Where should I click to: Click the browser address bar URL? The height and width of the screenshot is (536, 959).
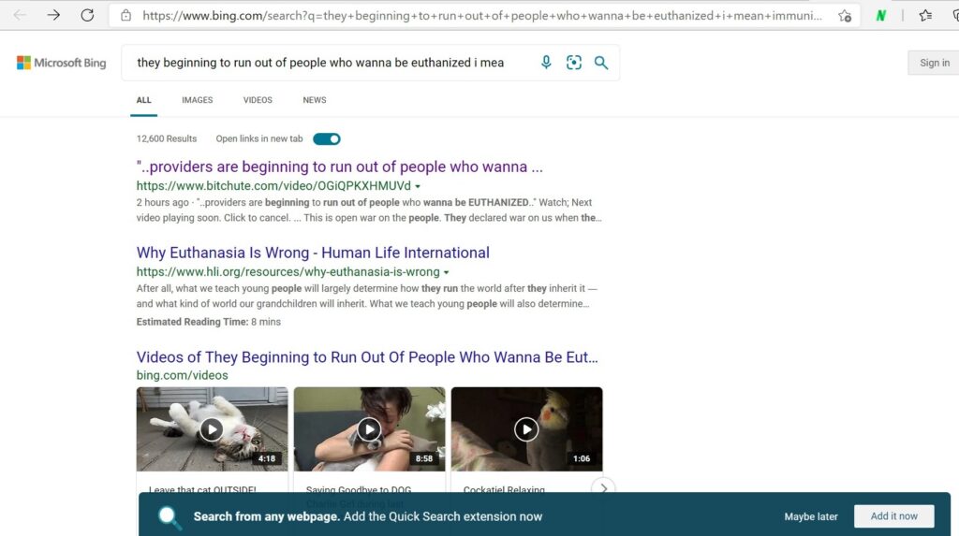pyautogui.click(x=482, y=15)
